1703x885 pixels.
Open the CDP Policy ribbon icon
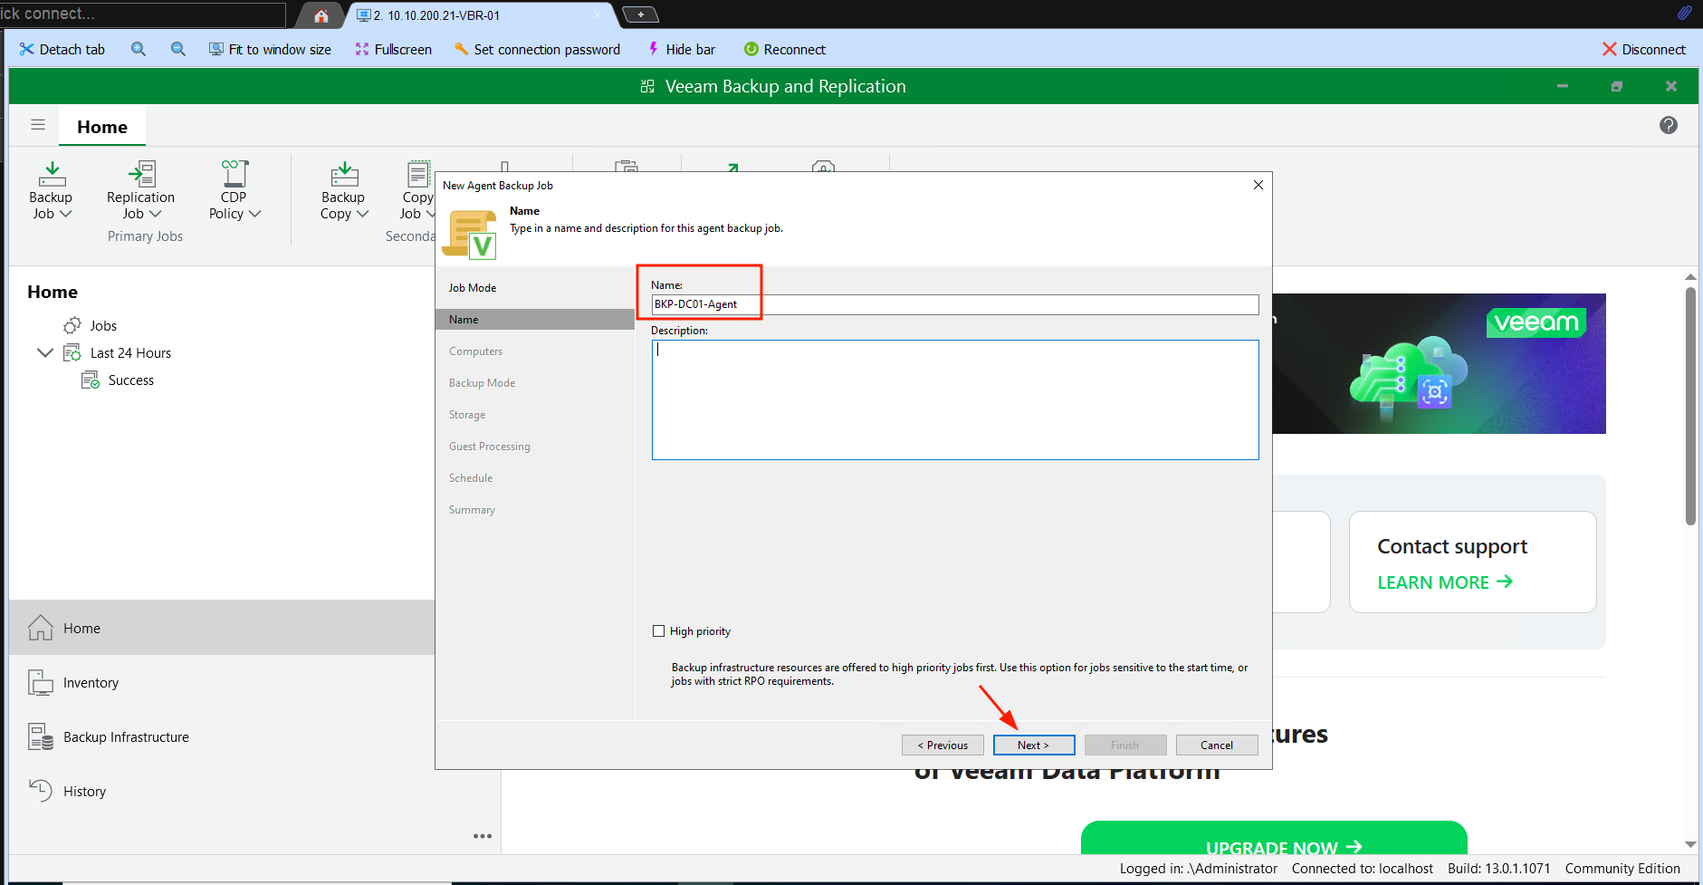coord(234,174)
